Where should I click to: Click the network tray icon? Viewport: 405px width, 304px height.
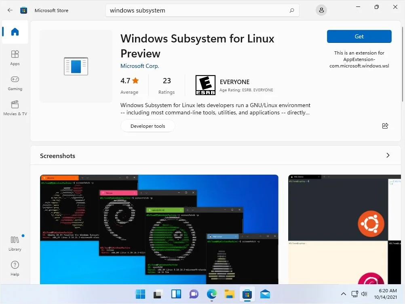(x=354, y=294)
